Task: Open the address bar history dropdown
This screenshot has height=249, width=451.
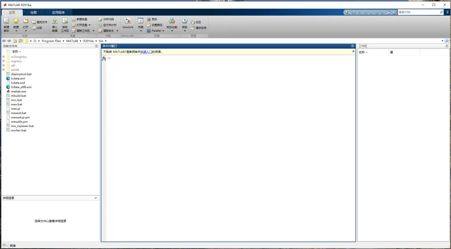Action: (x=442, y=41)
